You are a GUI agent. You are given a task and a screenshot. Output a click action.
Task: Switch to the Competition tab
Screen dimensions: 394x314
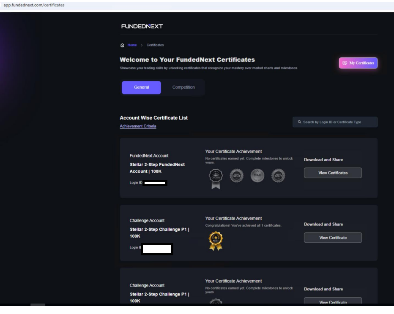coord(183,87)
